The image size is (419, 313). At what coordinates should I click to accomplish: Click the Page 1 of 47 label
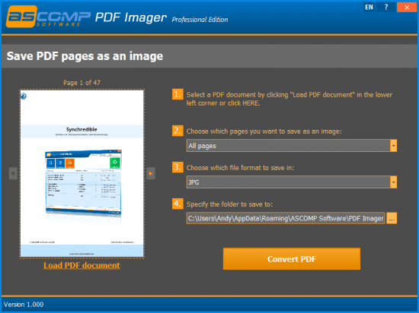[x=82, y=83]
